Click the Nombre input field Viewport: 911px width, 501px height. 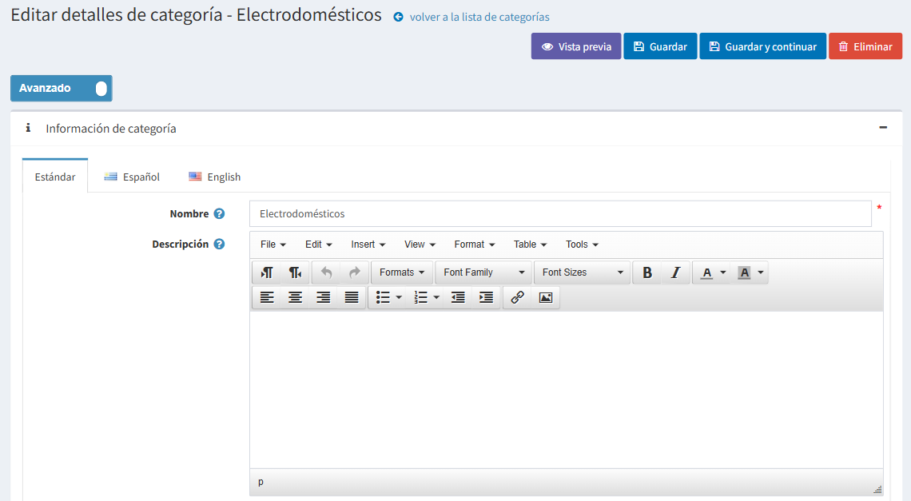coord(559,214)
